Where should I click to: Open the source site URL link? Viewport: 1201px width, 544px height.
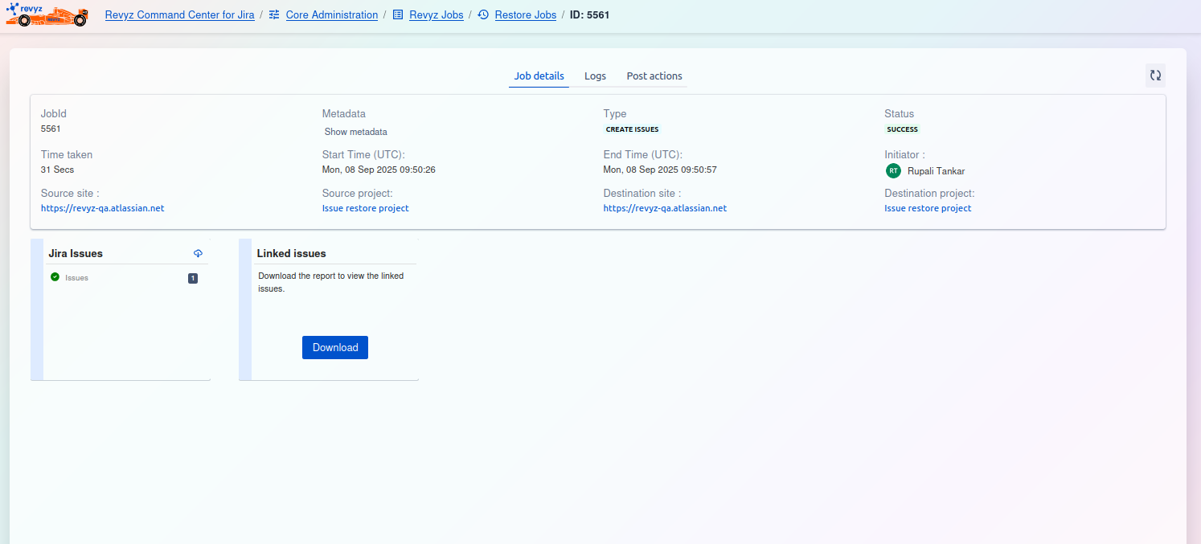(102, 208)
